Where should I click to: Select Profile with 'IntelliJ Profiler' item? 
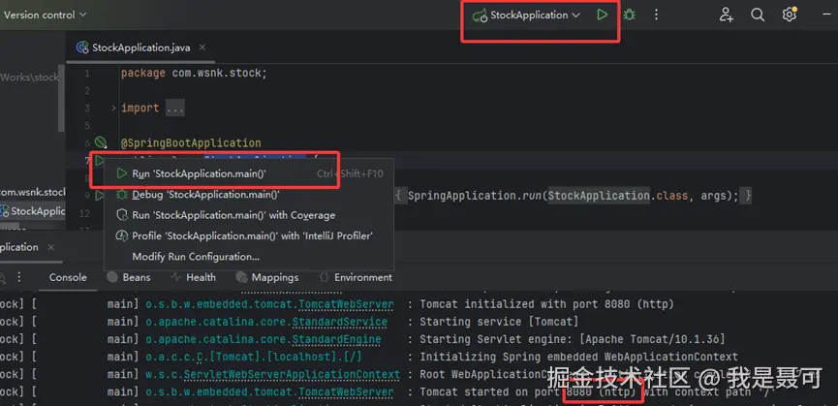[x=249, y=235]
